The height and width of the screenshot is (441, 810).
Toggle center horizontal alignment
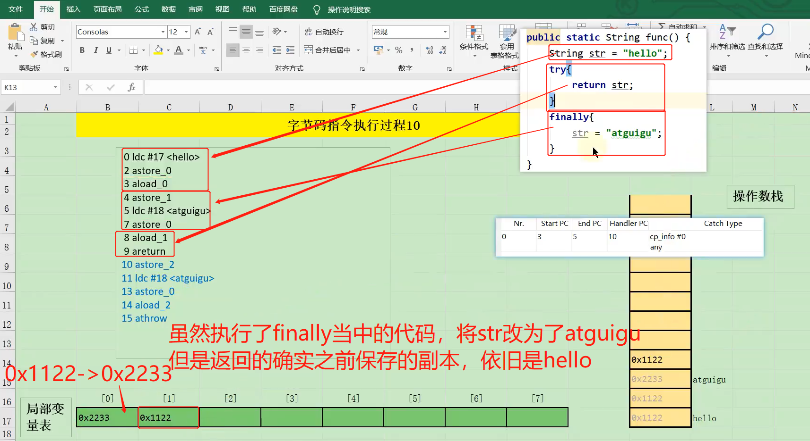pyautogui.click(x=246, y=50)
